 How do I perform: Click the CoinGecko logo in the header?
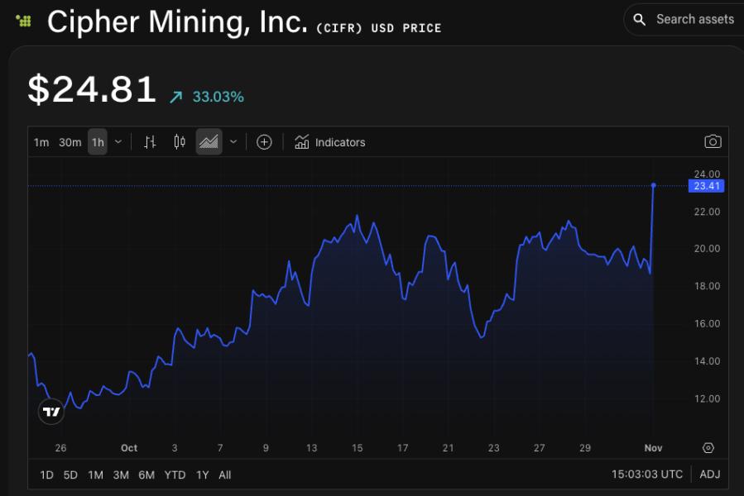[22, 21]
